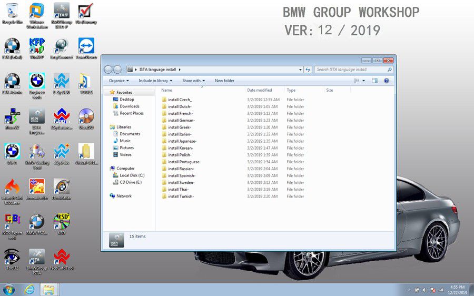Refresh the ISTA language install folder
Screen dimensions: 474x296
pyautogui.click(x=308, y=70)
